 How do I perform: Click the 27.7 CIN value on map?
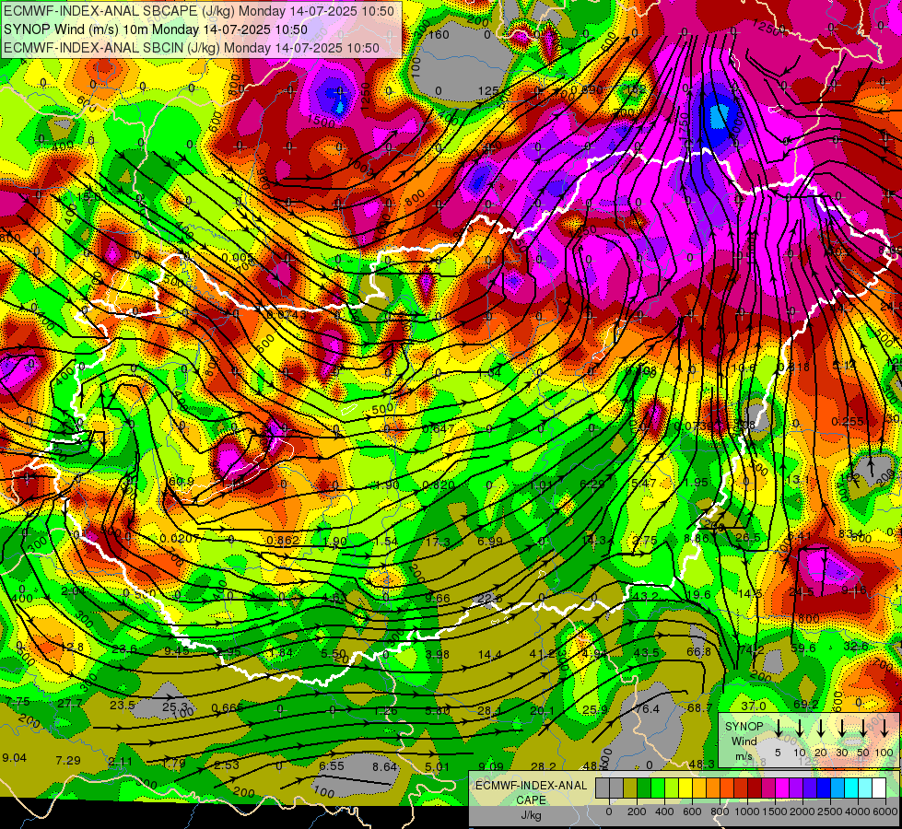click(70, 704)
